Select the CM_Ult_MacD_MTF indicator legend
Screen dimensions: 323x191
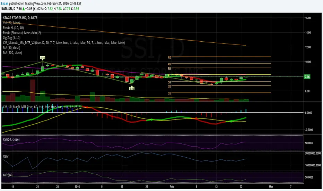[x=42, y=107]
